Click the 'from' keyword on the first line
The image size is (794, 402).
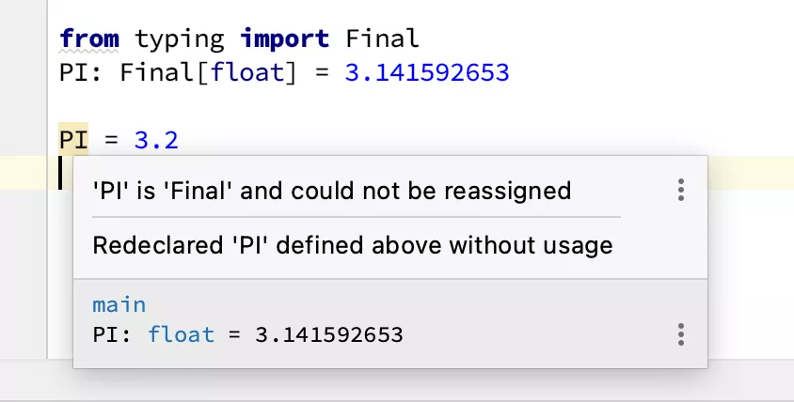[89, 39]
